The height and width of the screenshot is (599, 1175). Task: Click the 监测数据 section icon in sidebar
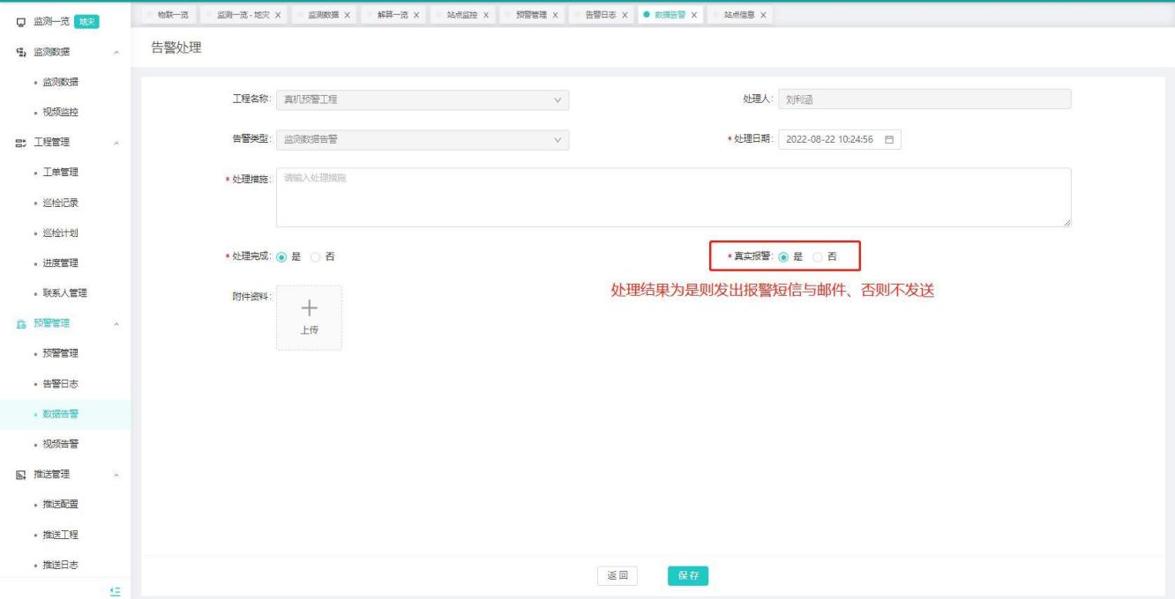20,52
